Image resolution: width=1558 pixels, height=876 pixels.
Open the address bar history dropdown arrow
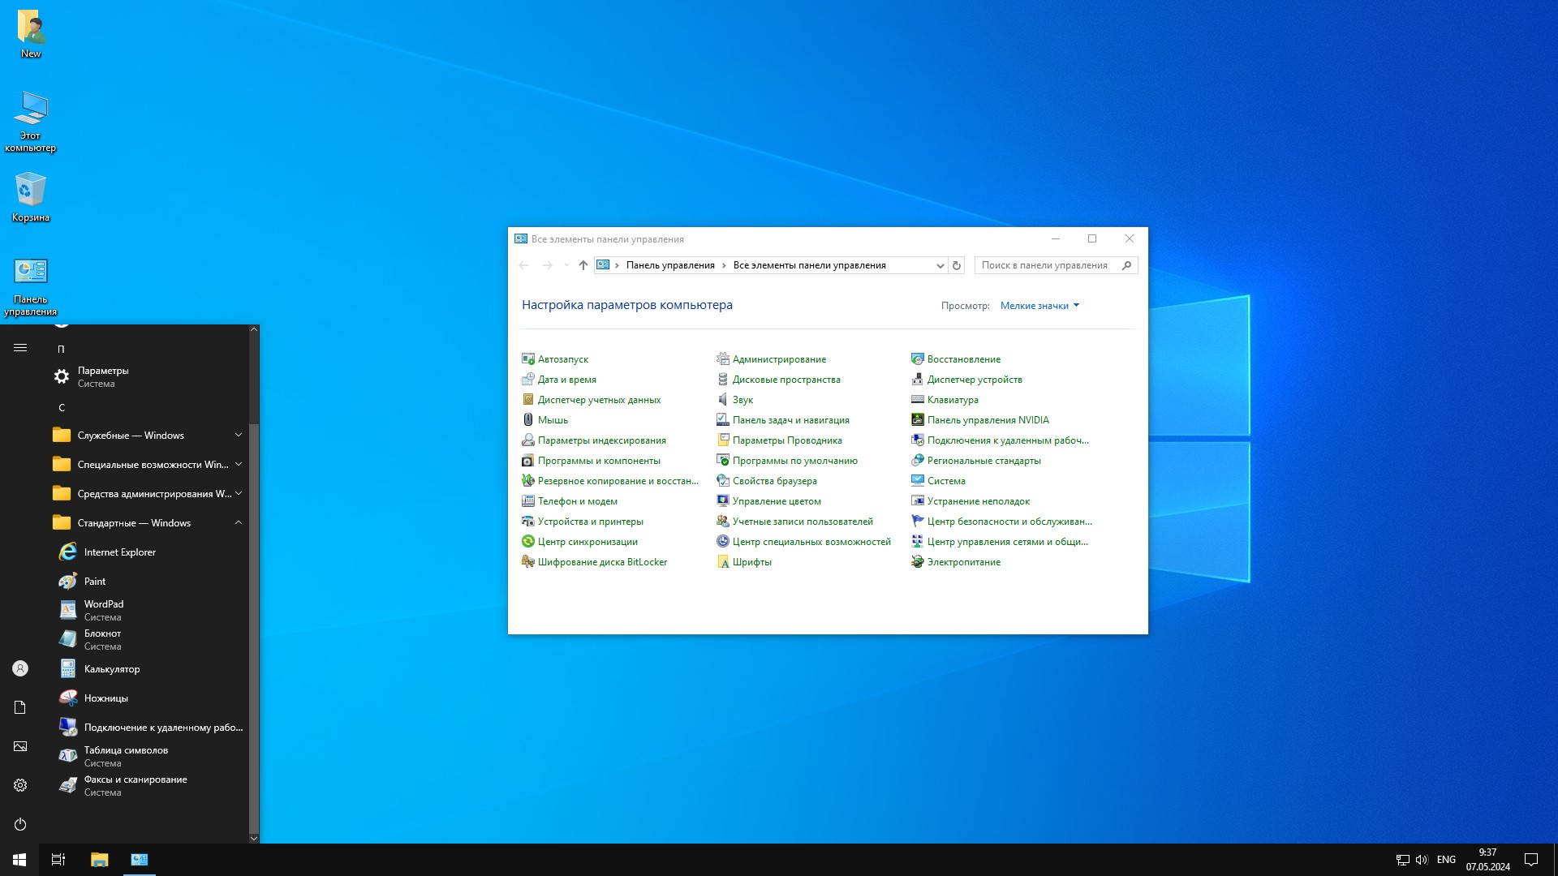pyautogui.click(x=940, y=265)
